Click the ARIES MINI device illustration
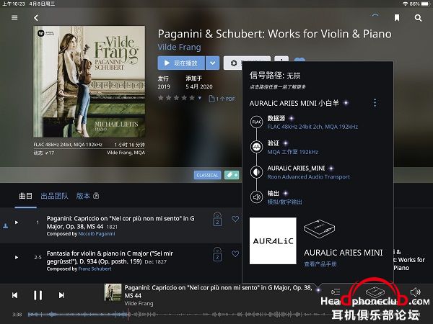 tap(319, 229)
